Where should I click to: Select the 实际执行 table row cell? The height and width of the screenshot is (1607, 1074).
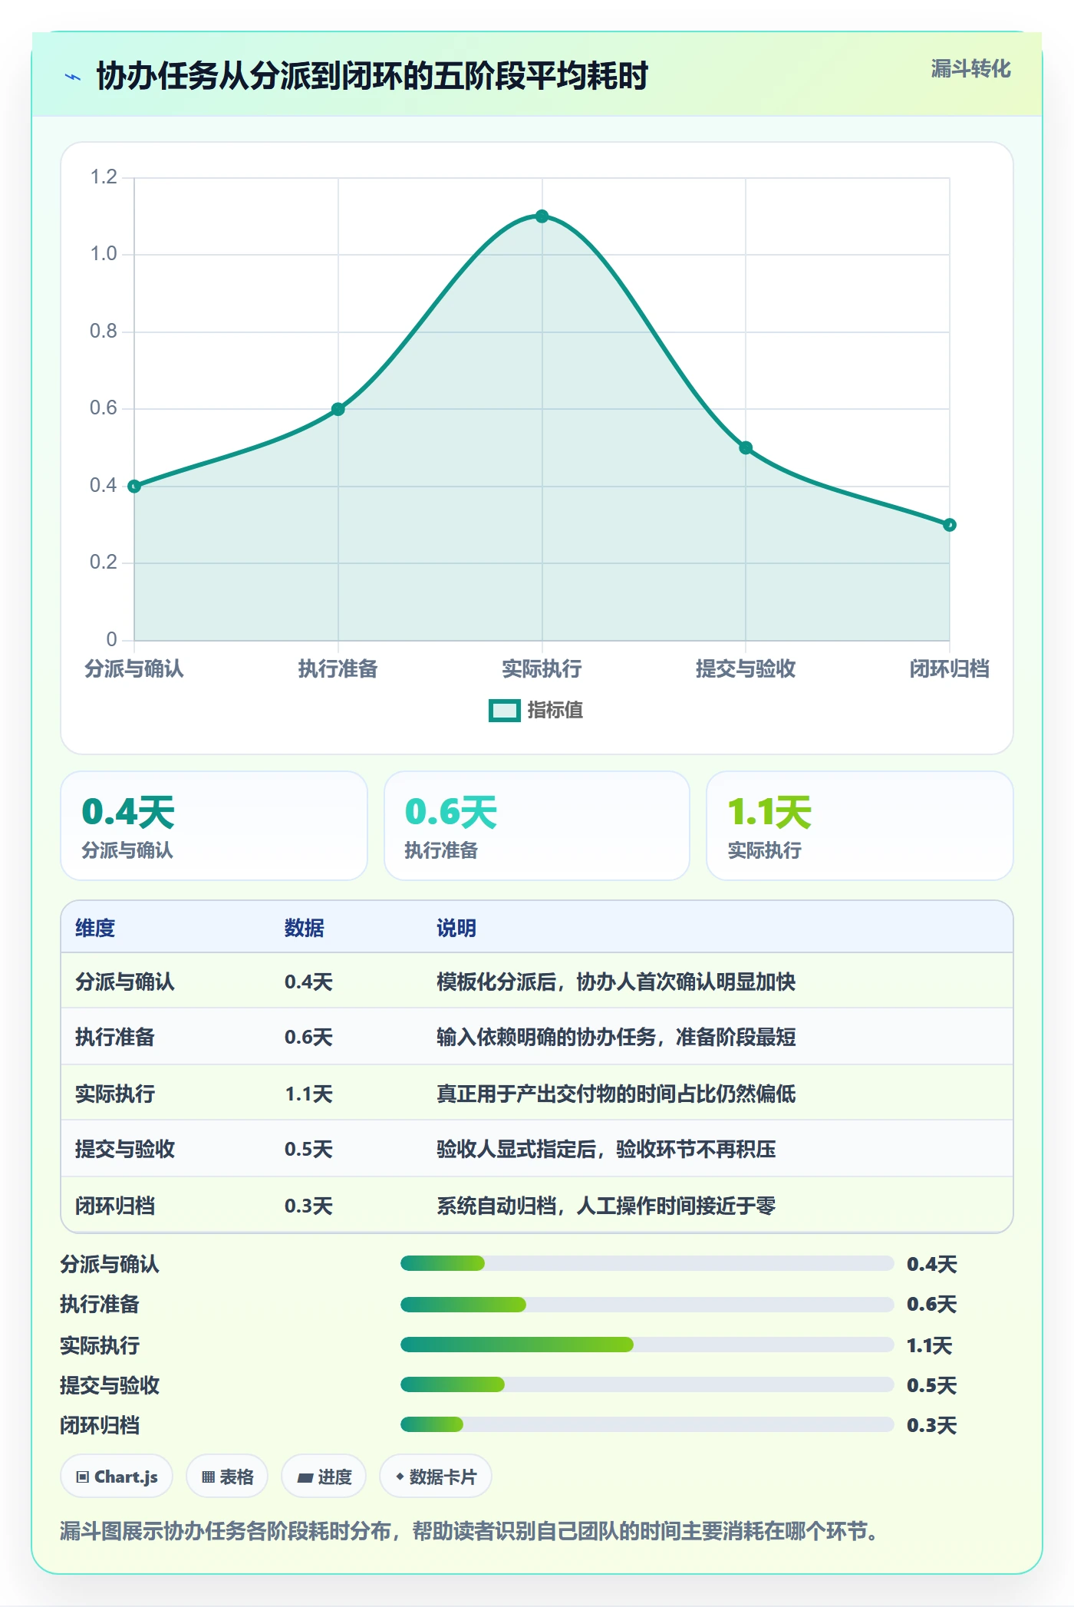[115, 1094]
